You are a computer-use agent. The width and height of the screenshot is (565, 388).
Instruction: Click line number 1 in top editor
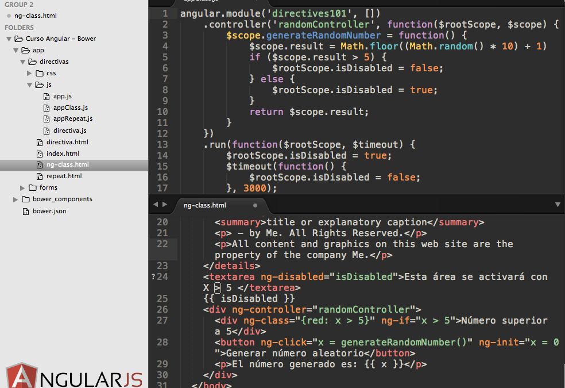165,14
